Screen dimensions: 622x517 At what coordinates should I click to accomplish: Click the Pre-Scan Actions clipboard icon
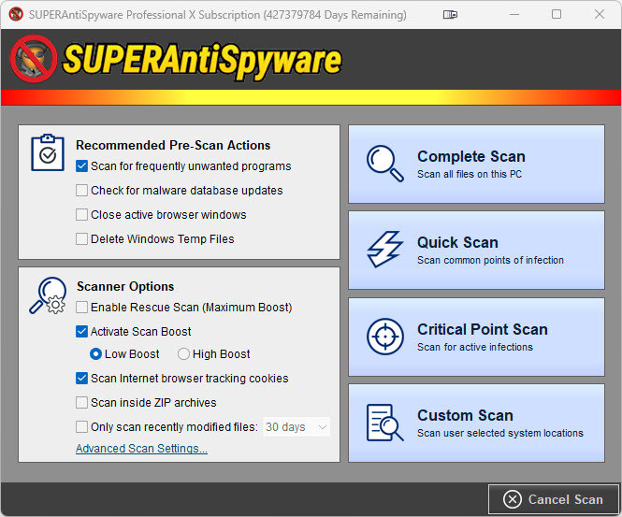[x=48, y=152]
